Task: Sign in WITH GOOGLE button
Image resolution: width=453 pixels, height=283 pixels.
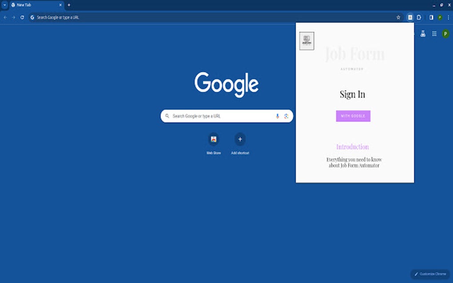Action: coord(353,116)
